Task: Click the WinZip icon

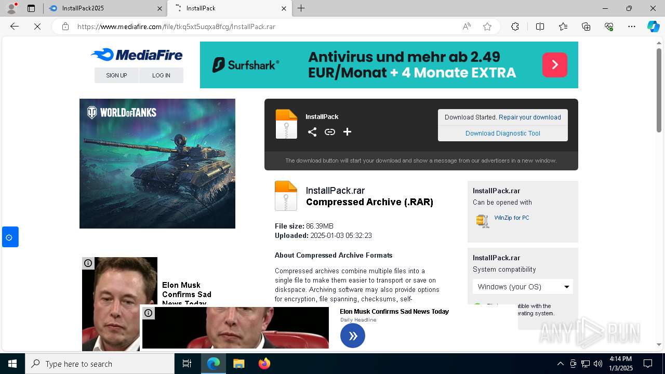Action: tap(483, 221)
